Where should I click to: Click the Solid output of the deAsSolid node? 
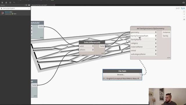[41, 27]
